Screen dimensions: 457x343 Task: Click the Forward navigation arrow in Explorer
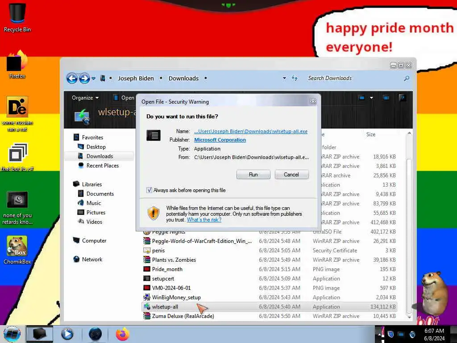84,78
